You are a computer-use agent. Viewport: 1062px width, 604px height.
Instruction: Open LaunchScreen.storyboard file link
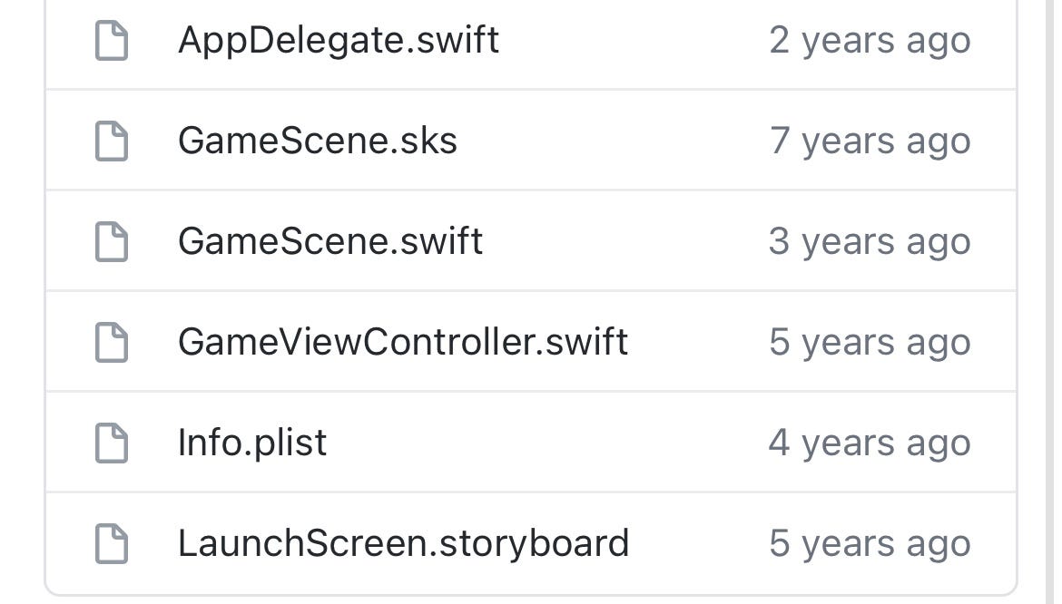pos(403,544)
